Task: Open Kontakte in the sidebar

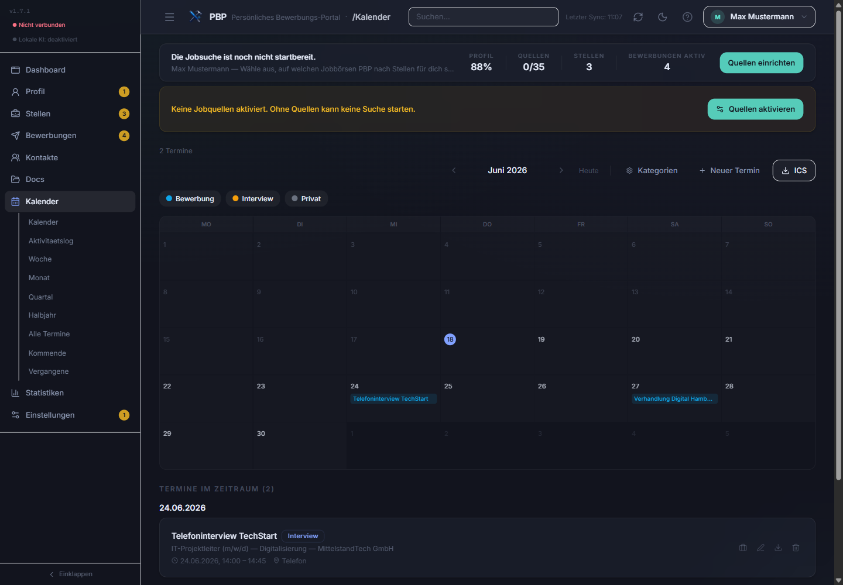Action: pyautogui.click(x=70, y=157)
